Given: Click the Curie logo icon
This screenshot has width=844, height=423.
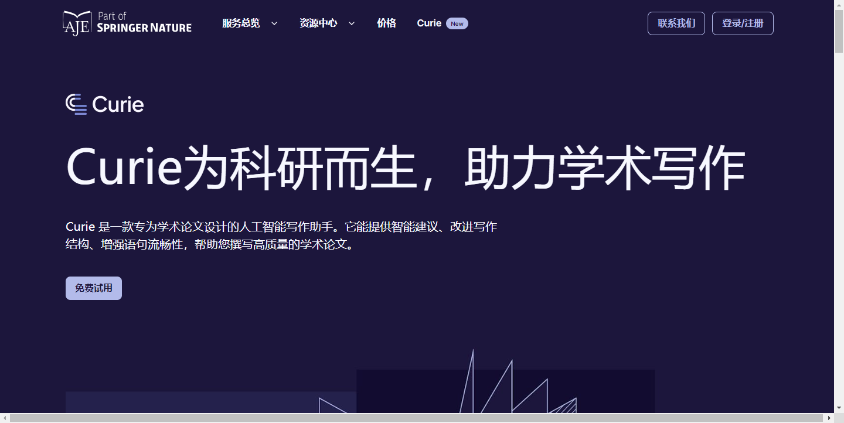Looking at the screenshot, I should coord(76,104).
